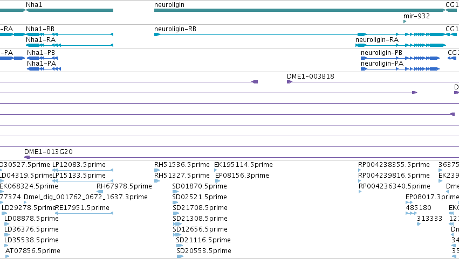459x259 pixels.
Task: Select the Nha1-RA transcript label
Action: pyautogui.click(x=40, y=40)
